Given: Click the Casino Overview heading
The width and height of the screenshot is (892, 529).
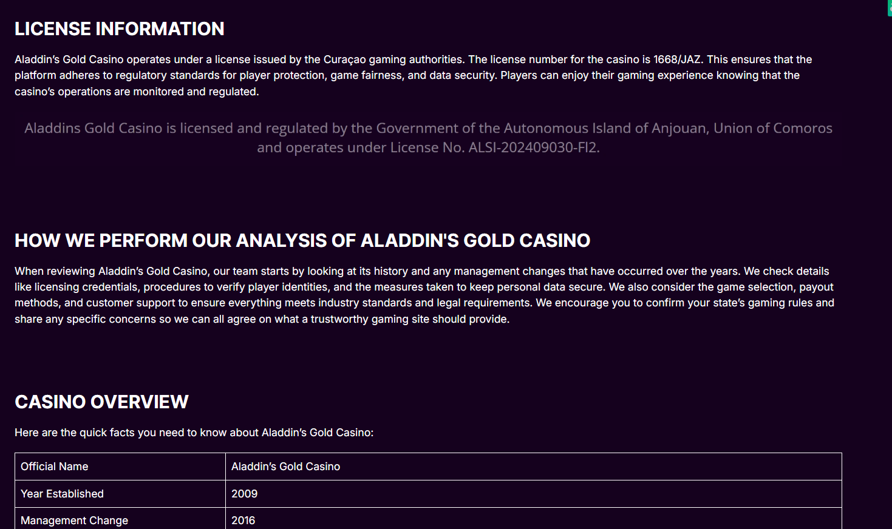Looking at the screenshot, I should (x=101, y=402).
